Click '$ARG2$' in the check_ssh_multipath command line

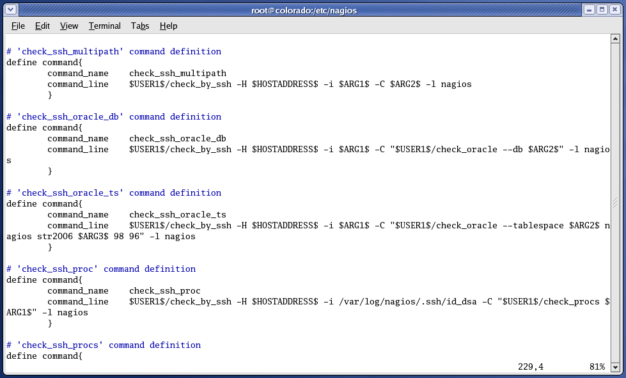[x=405, y=84]
